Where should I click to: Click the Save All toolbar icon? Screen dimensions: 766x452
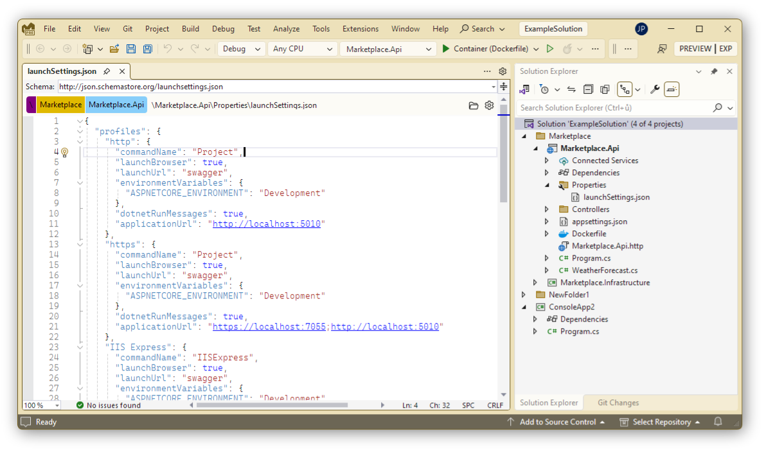(148, 49)
